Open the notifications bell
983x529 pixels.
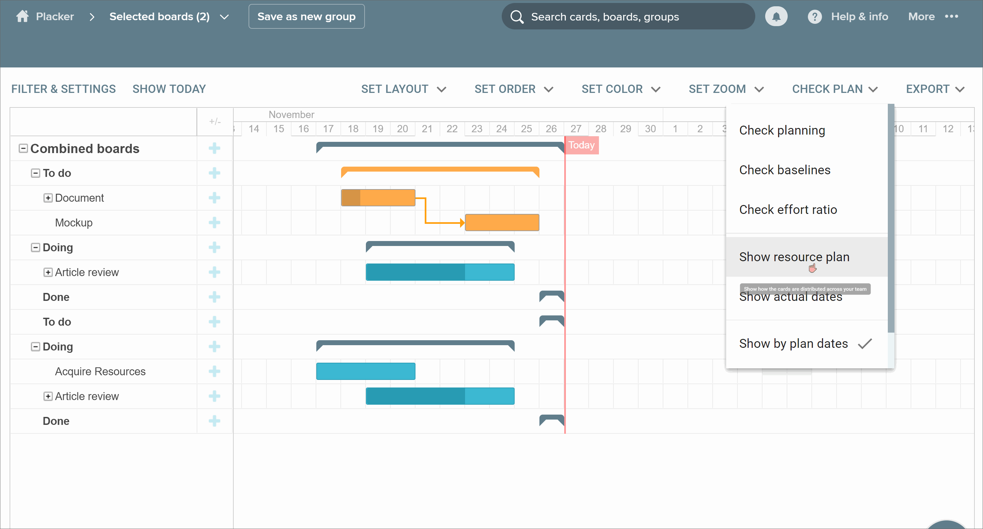[x=776, y=17]
